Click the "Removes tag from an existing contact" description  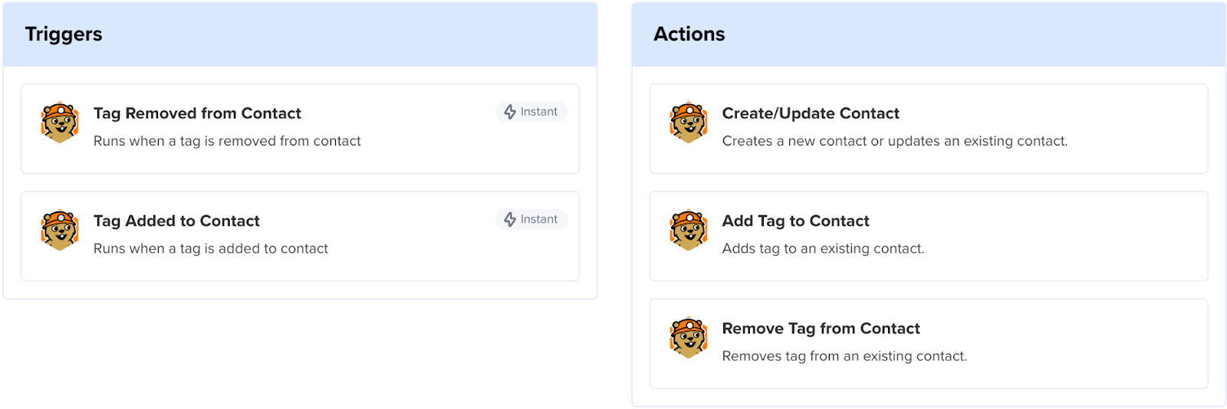tap(844, 356)
